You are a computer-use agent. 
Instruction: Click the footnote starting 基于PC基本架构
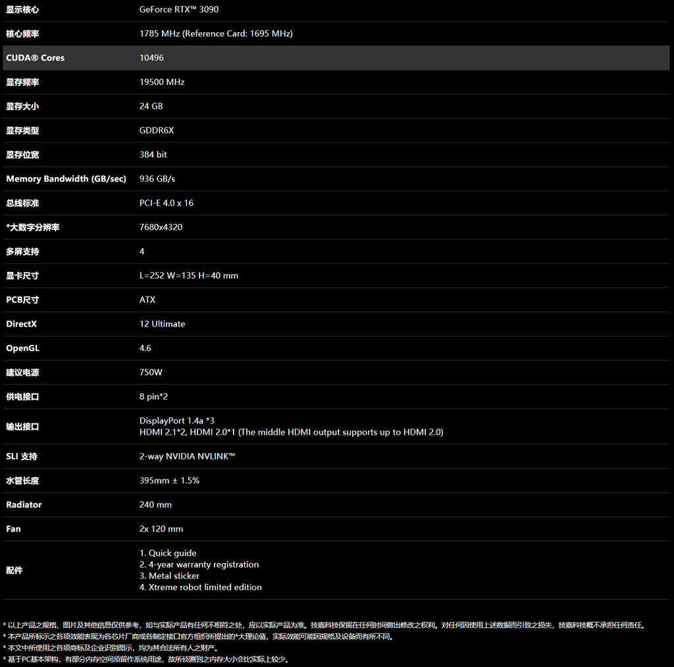click(x=147, y=659)
